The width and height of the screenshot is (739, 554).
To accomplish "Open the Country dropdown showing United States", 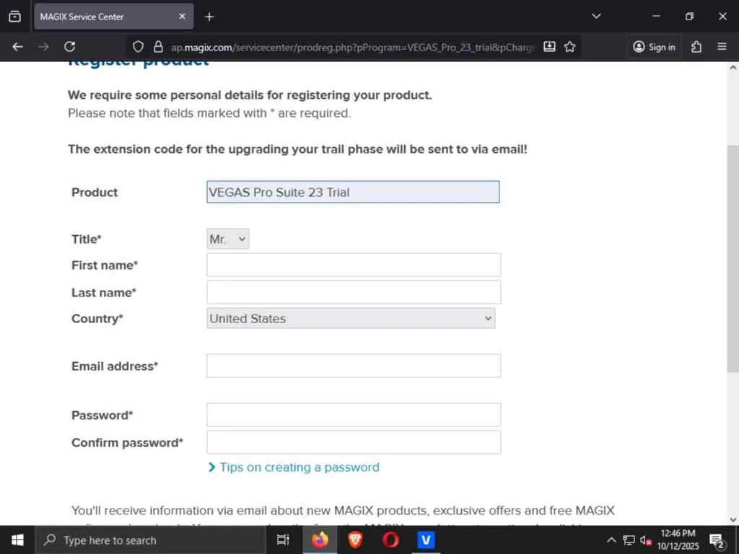I will [x=351, y=318].
